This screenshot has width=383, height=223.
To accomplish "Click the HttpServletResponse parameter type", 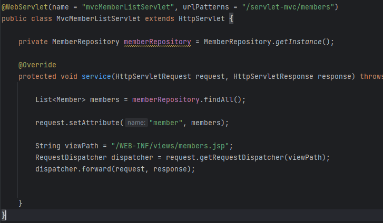I will (273, 76).
